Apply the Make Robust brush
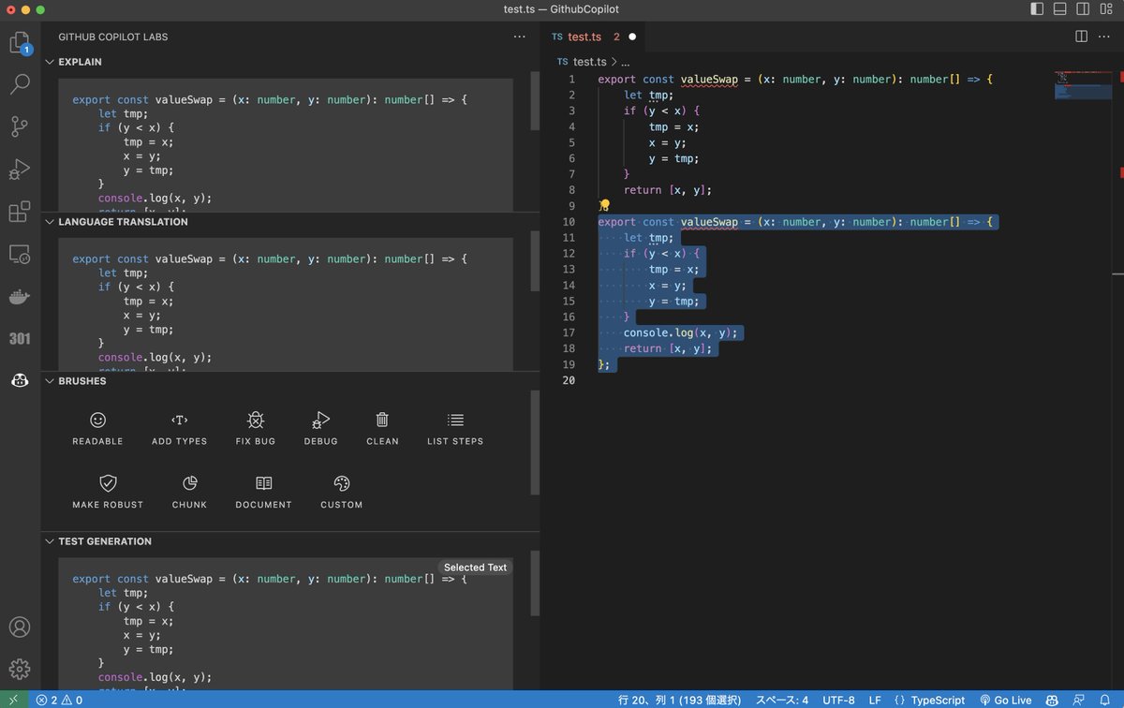The width and height of the screenshot is (1124, 708). click(x=108, y=493)
